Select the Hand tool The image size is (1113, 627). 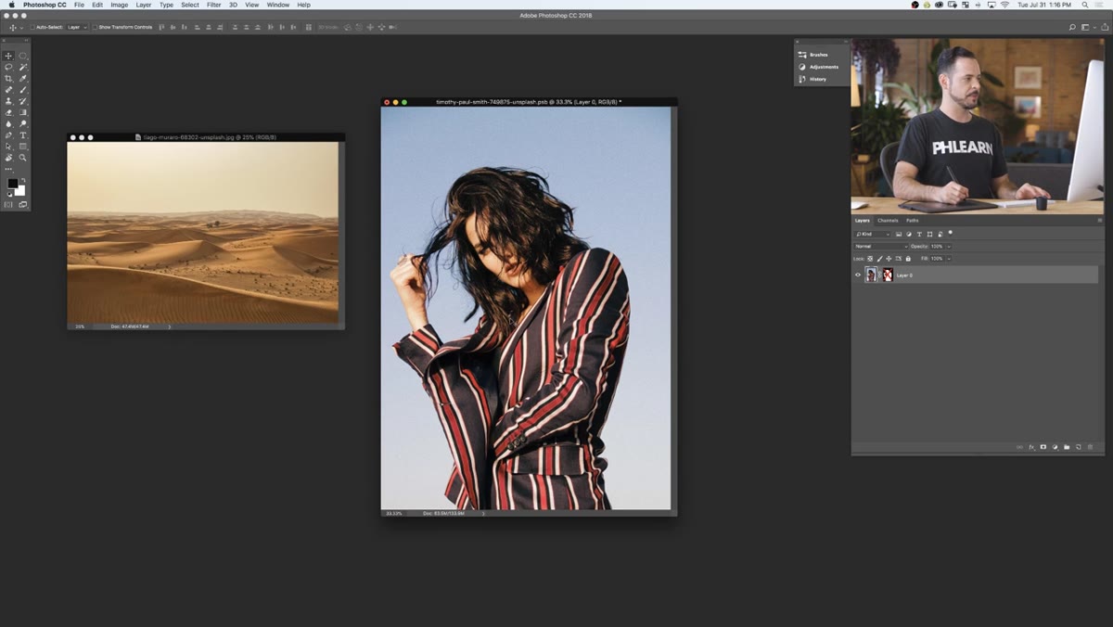(8, 158)
